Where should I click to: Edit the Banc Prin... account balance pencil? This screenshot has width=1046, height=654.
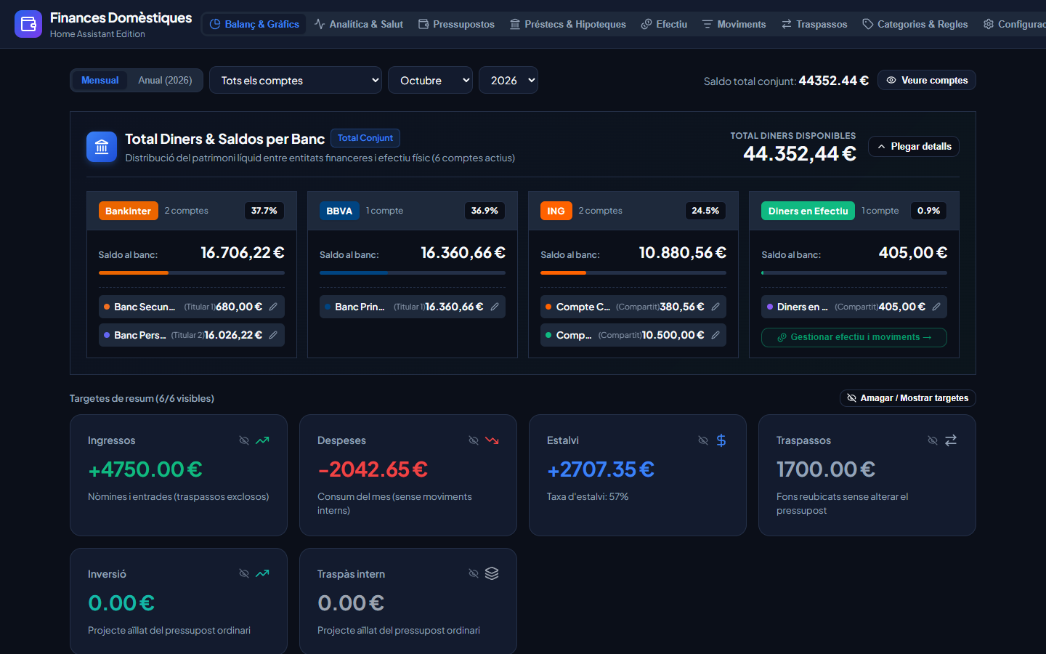(495, 307)
